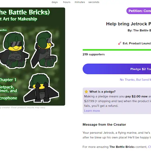This screenshot has width=151, height=151.
Task: Click the rocket icon beside Est. Product Launch
Action: [120, 43]
